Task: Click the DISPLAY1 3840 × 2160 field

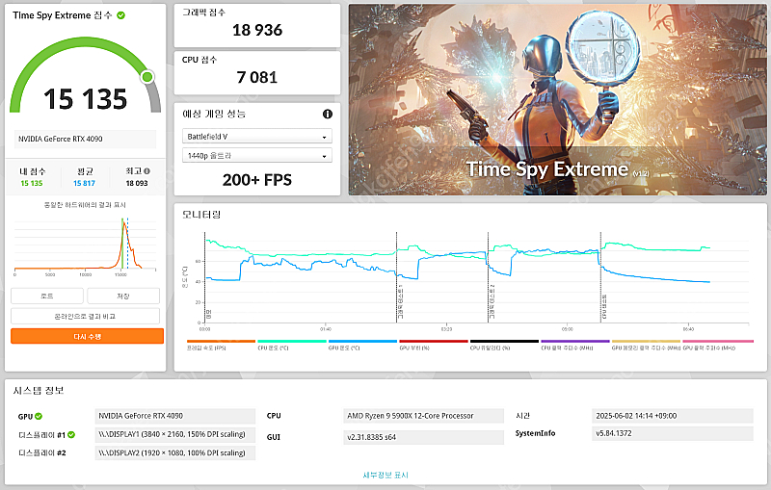Action: pyautogui.click(x=175, y=434)
